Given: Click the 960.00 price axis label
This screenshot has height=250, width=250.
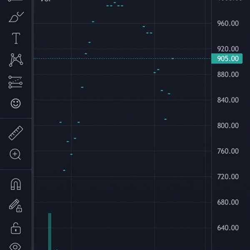Looking at the screenshot, I should (228, 23).
